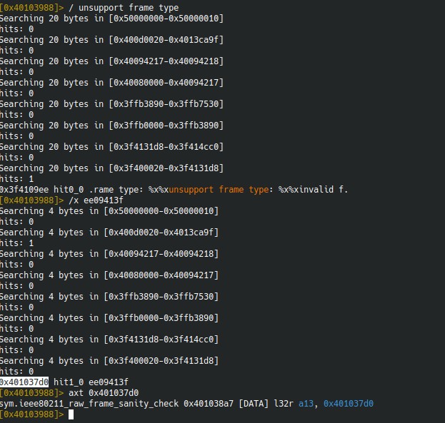
Task: Click trailing text '%x%xinvalid f.'
Action: coord(314,189)
